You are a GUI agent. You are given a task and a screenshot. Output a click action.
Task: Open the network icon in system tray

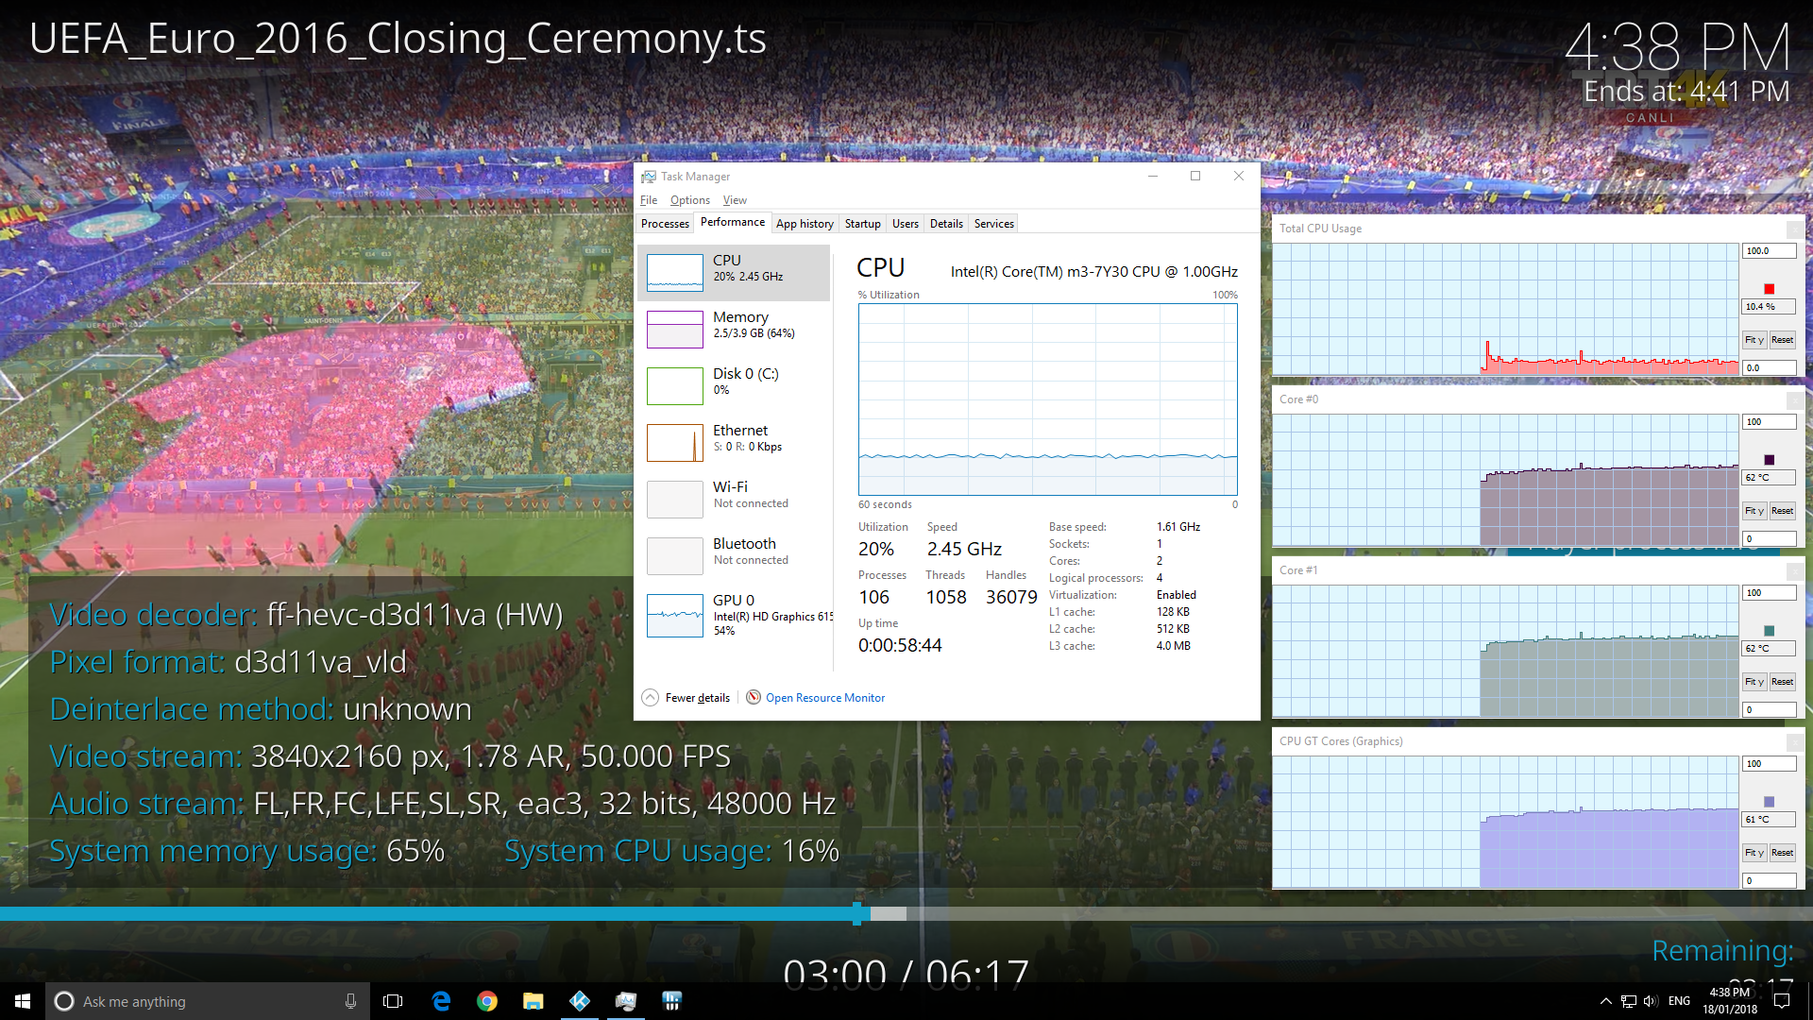(1629, 1001)
